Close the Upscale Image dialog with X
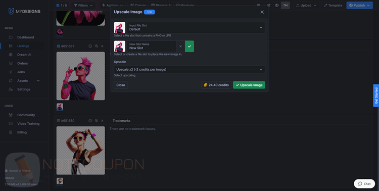 (x=262, y=12)
